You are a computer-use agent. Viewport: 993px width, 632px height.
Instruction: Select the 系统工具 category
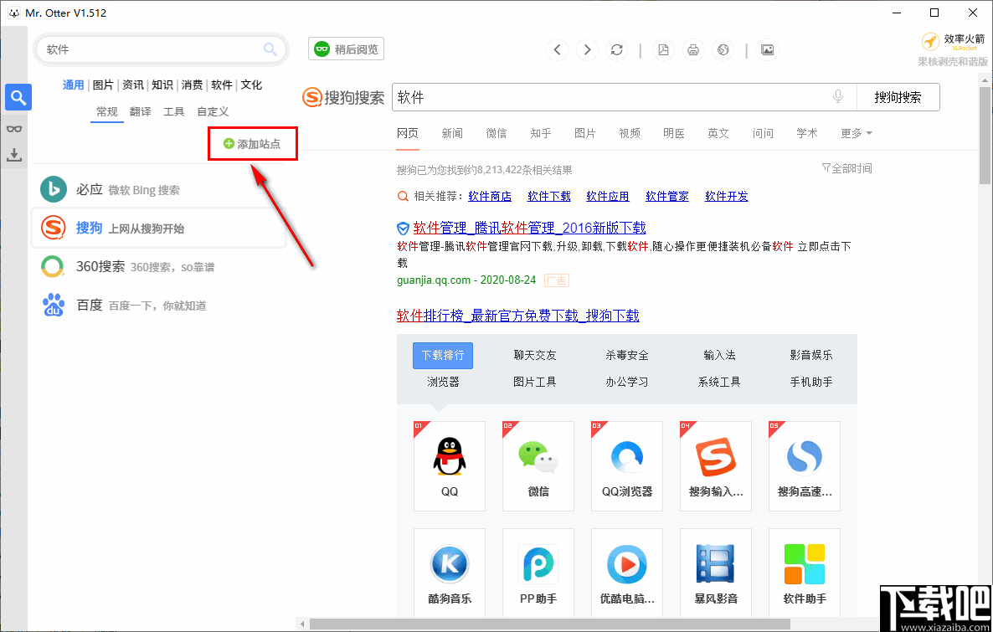[719, 382]
